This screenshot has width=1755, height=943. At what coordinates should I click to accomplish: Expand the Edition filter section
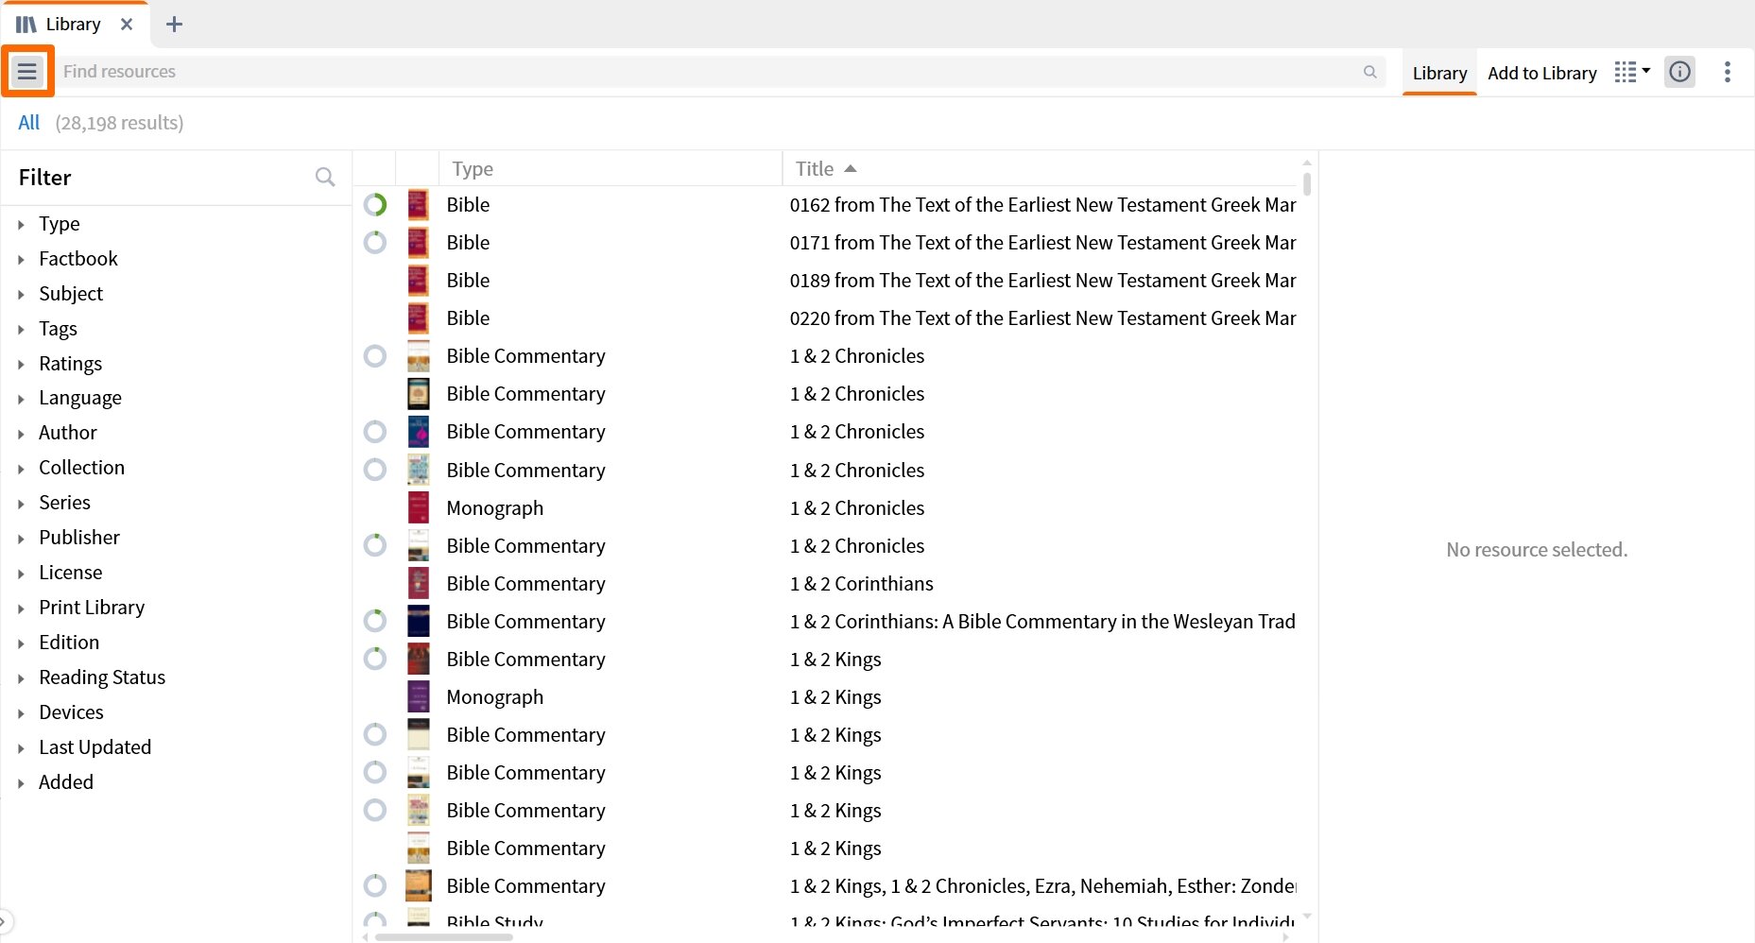coord(21,643)
